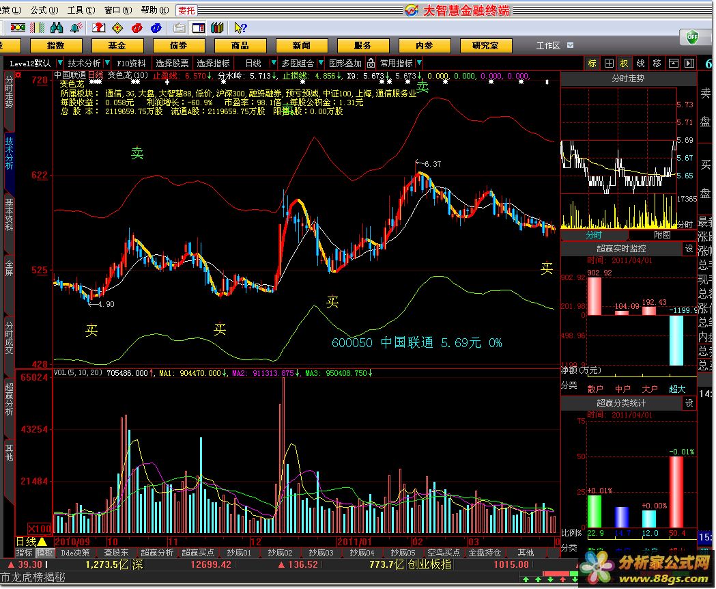
Task: Open the 超赢分析 side tab
Action: click(x=9, y=400)
